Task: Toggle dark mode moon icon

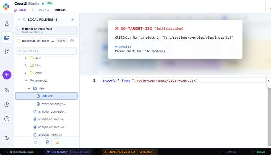Action: pyautogui.click(x=7, y=138)
